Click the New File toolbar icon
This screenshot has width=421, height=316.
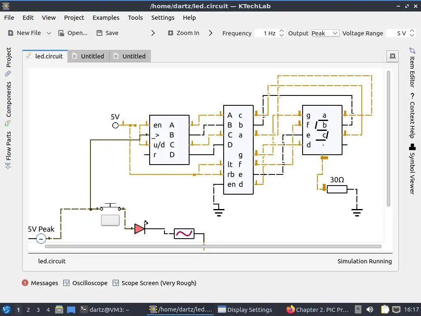10,33
